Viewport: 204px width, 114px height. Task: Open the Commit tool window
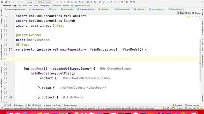pos(1,22)
